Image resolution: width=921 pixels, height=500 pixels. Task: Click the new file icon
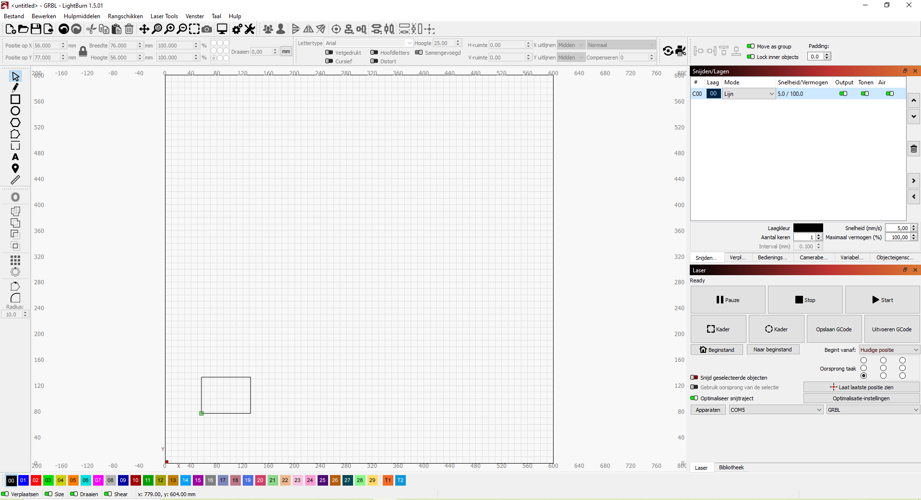tap(11, 29)
